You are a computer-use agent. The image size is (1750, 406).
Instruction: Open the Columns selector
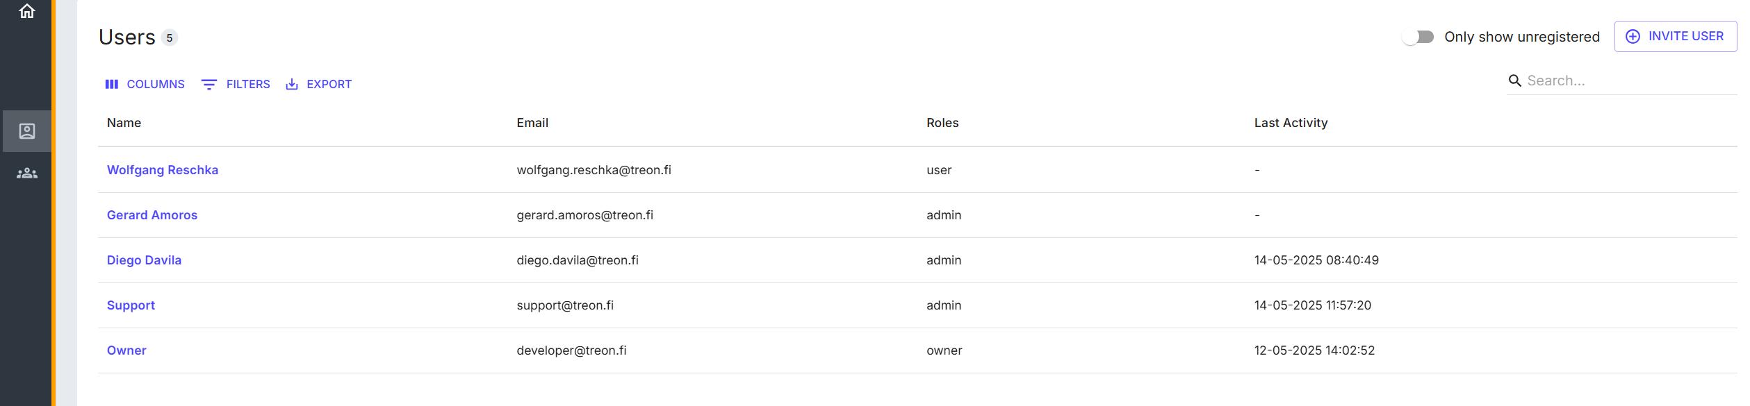(x=145, y=84)
